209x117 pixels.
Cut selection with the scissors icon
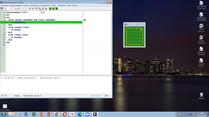point(5,8)
